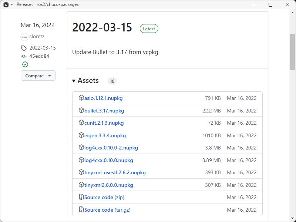This screenshot has height=222, width=296.
Task: Click the Vivaldi menu dropdown arrow
Action: (11, 4)
